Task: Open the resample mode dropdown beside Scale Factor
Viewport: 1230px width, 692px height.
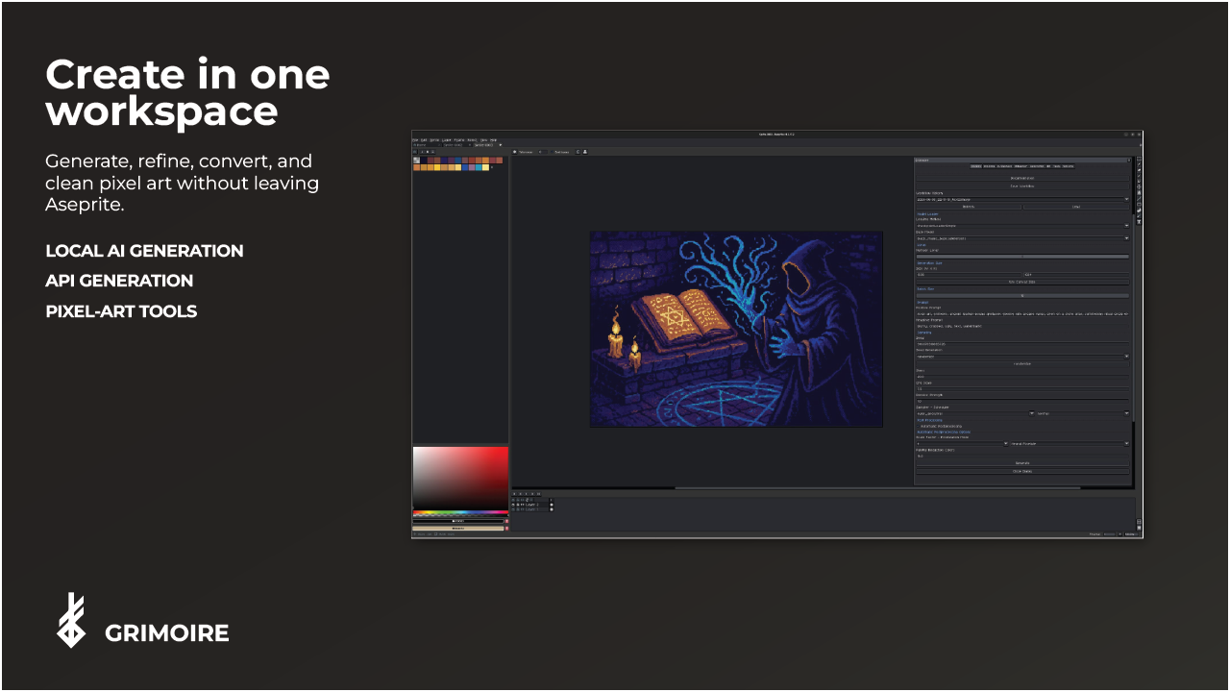Action: coord(1070,444)
